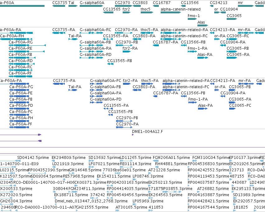Open the AT26882.5prime EST
Screen dimensions: 265x212
click(x=199, y=192)
